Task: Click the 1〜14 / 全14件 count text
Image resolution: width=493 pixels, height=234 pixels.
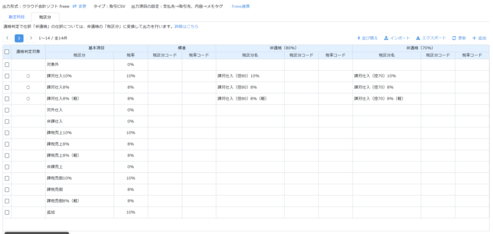Action: click(53, 38)
